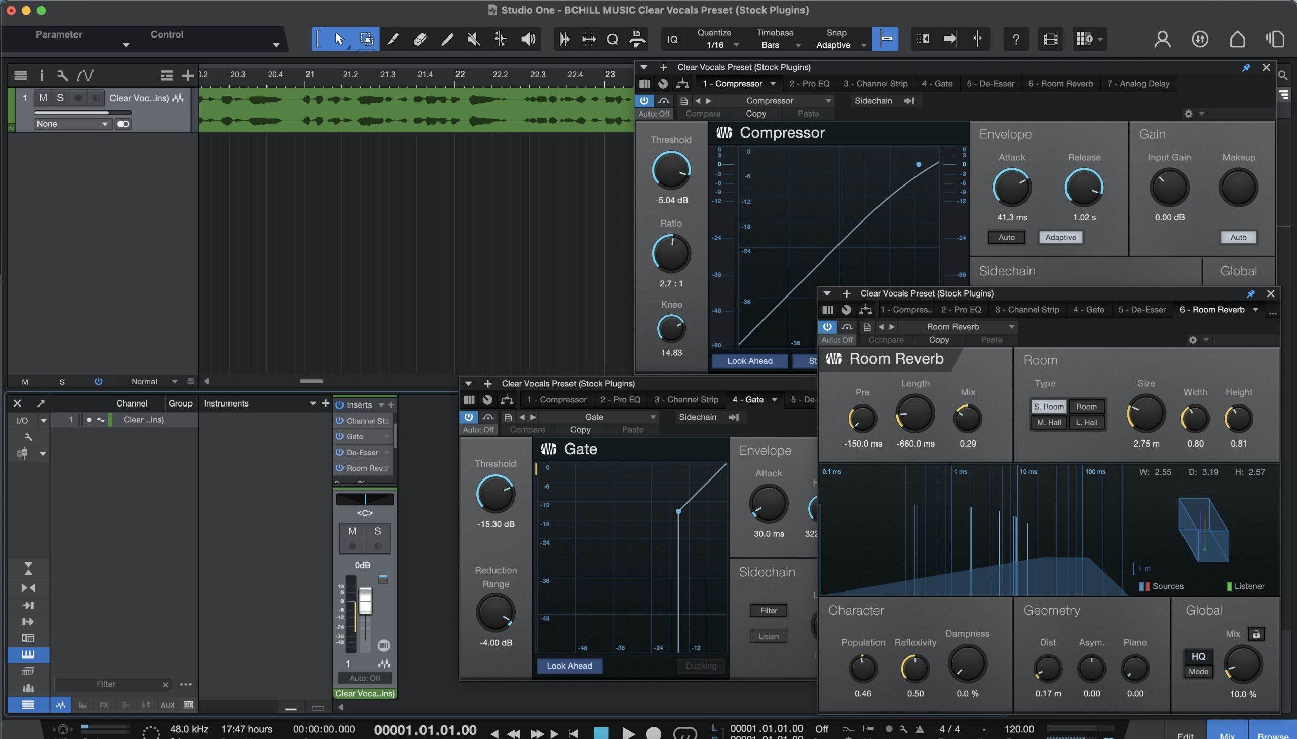Click the mixer Filter input field
The width and height of the screenshot is (1297, 739).
click(x=106, y=684)
